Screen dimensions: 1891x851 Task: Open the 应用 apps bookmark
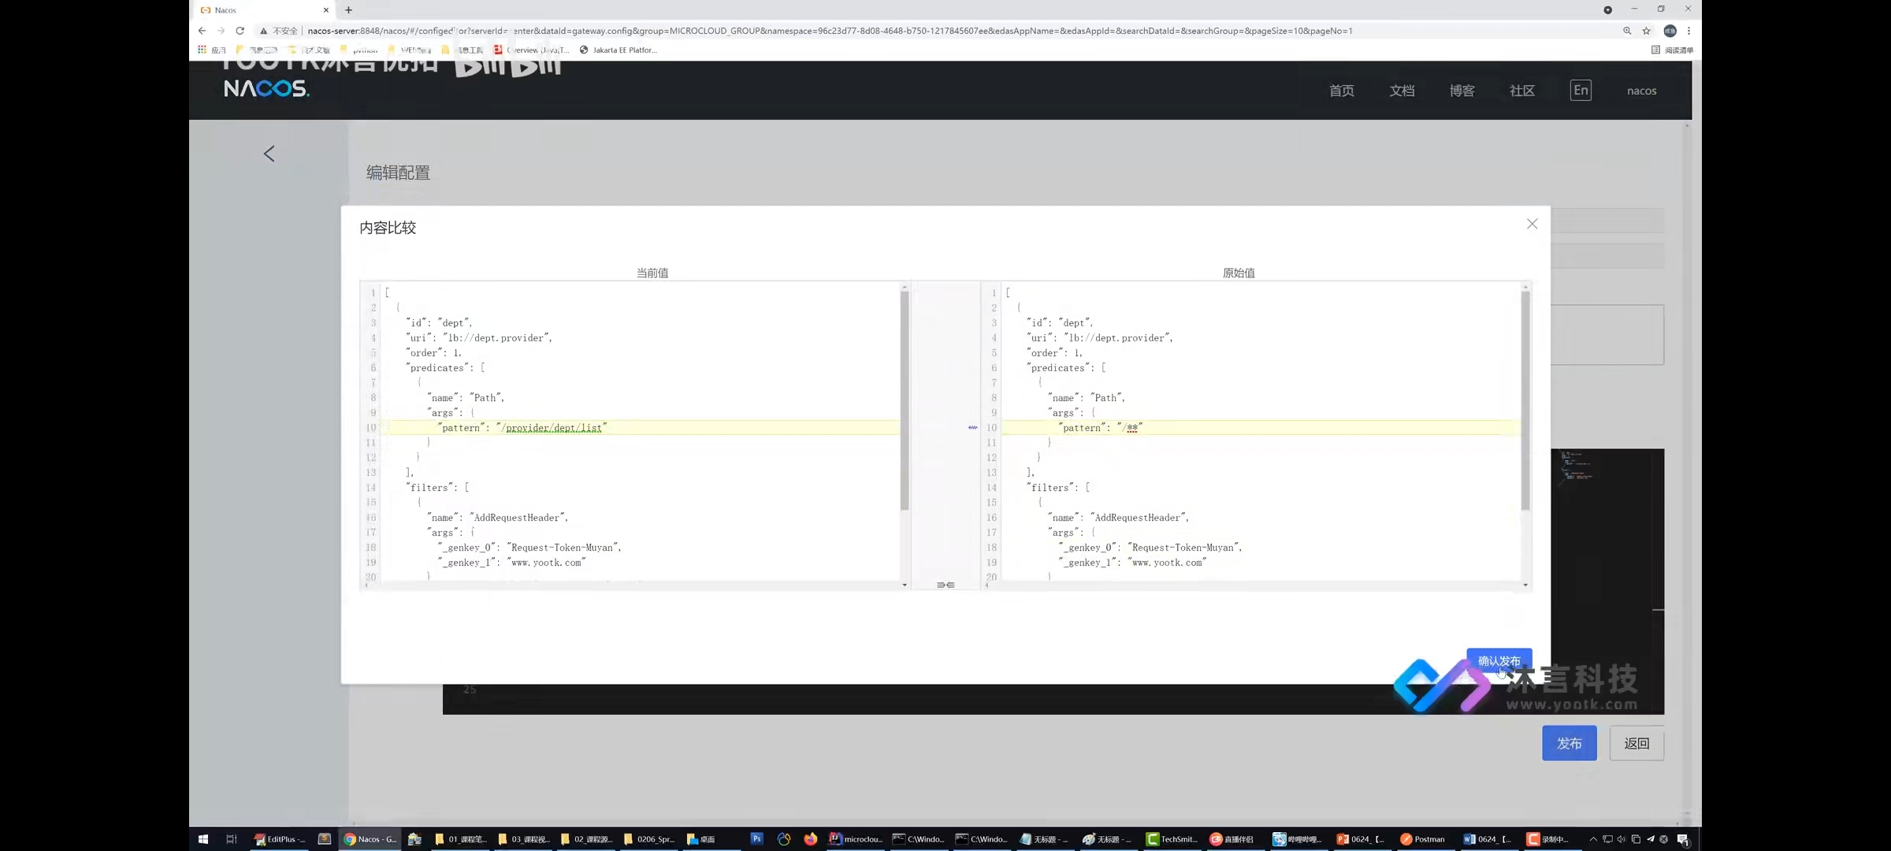pyautogui.click(x=211, y=50)
